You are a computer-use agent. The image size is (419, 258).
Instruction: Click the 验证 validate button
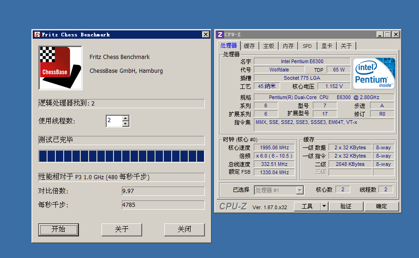coord(346,206)
